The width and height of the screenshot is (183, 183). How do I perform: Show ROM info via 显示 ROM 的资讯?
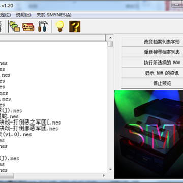(x=152, y=73)
